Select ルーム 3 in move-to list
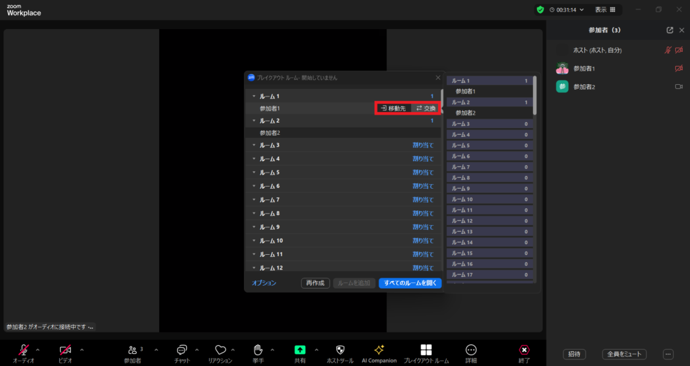690x366 pixels. point(490,124)
